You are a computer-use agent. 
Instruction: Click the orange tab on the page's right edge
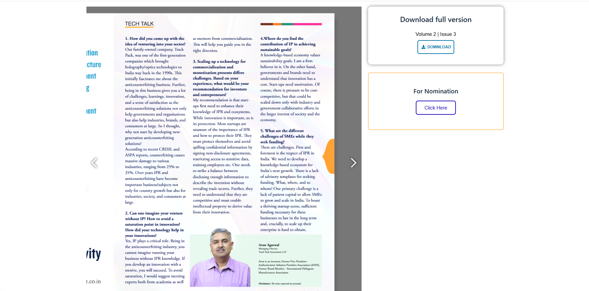tap(329, 156)
